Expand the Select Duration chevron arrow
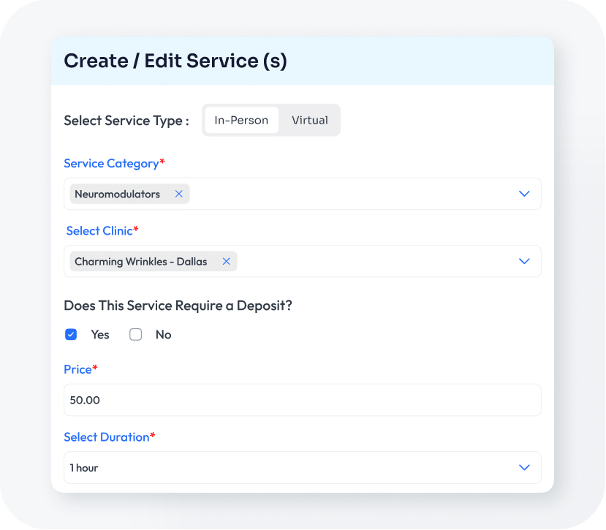Image resolution: width=606 pixels, height=530 pixels. pos(523,467)
